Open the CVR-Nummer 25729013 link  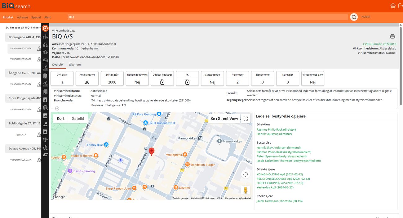(x=379, y=44)
